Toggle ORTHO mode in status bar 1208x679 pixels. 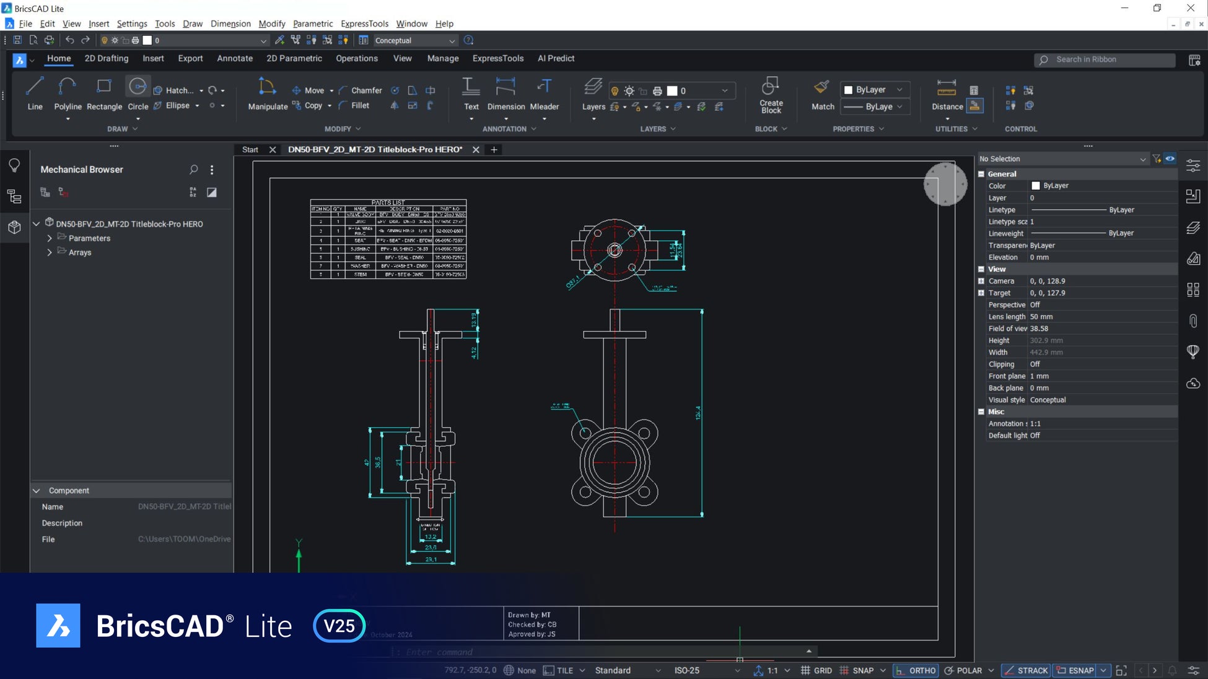point(916,670)
